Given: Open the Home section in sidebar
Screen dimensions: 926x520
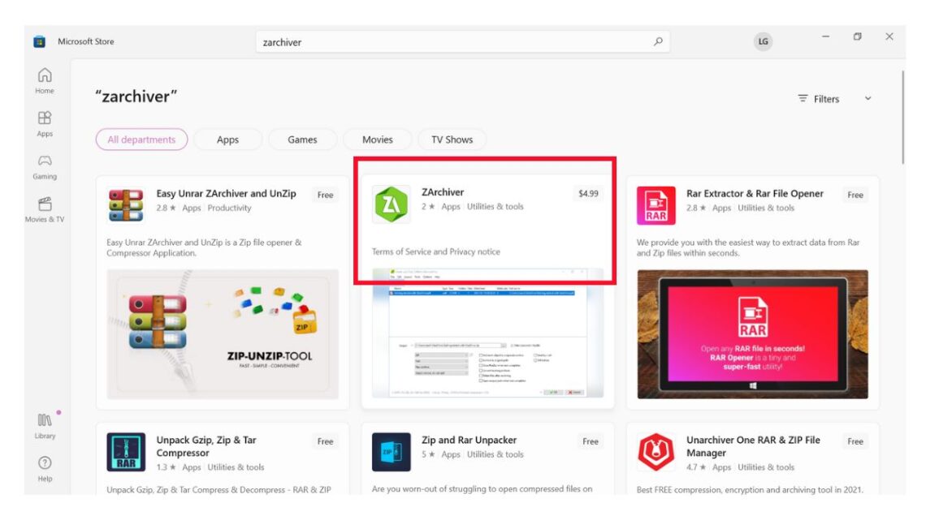Looking at the screenshot, I should pyautogui.click(x=45, y=80).
